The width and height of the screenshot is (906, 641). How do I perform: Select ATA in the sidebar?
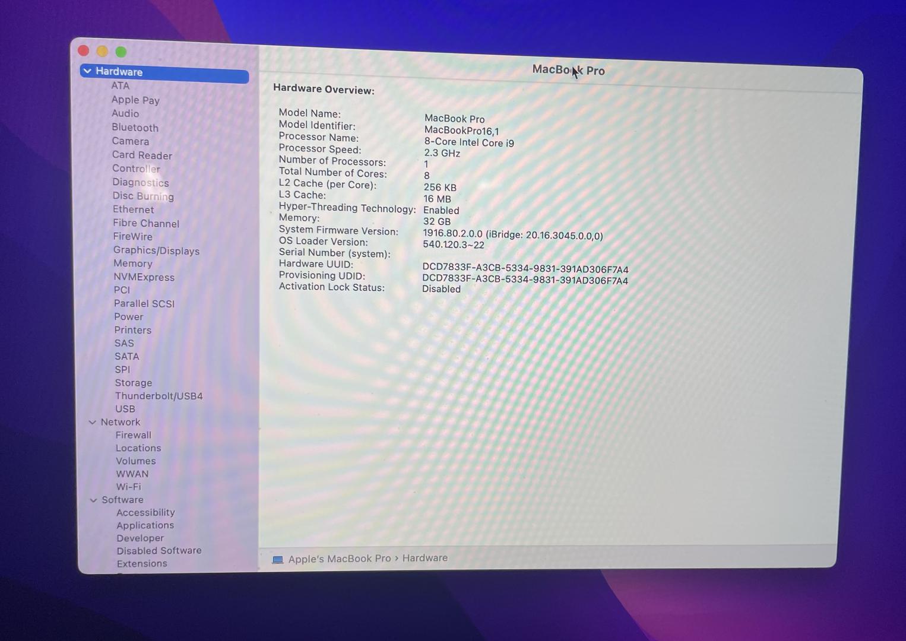coord(120,85)
